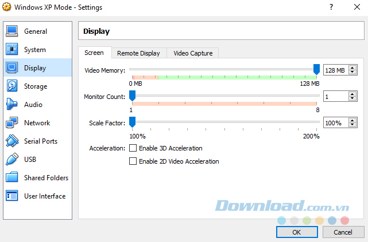Click the Enable 3D Acceleration label text
368x242 pixels.
coord(171,148)
